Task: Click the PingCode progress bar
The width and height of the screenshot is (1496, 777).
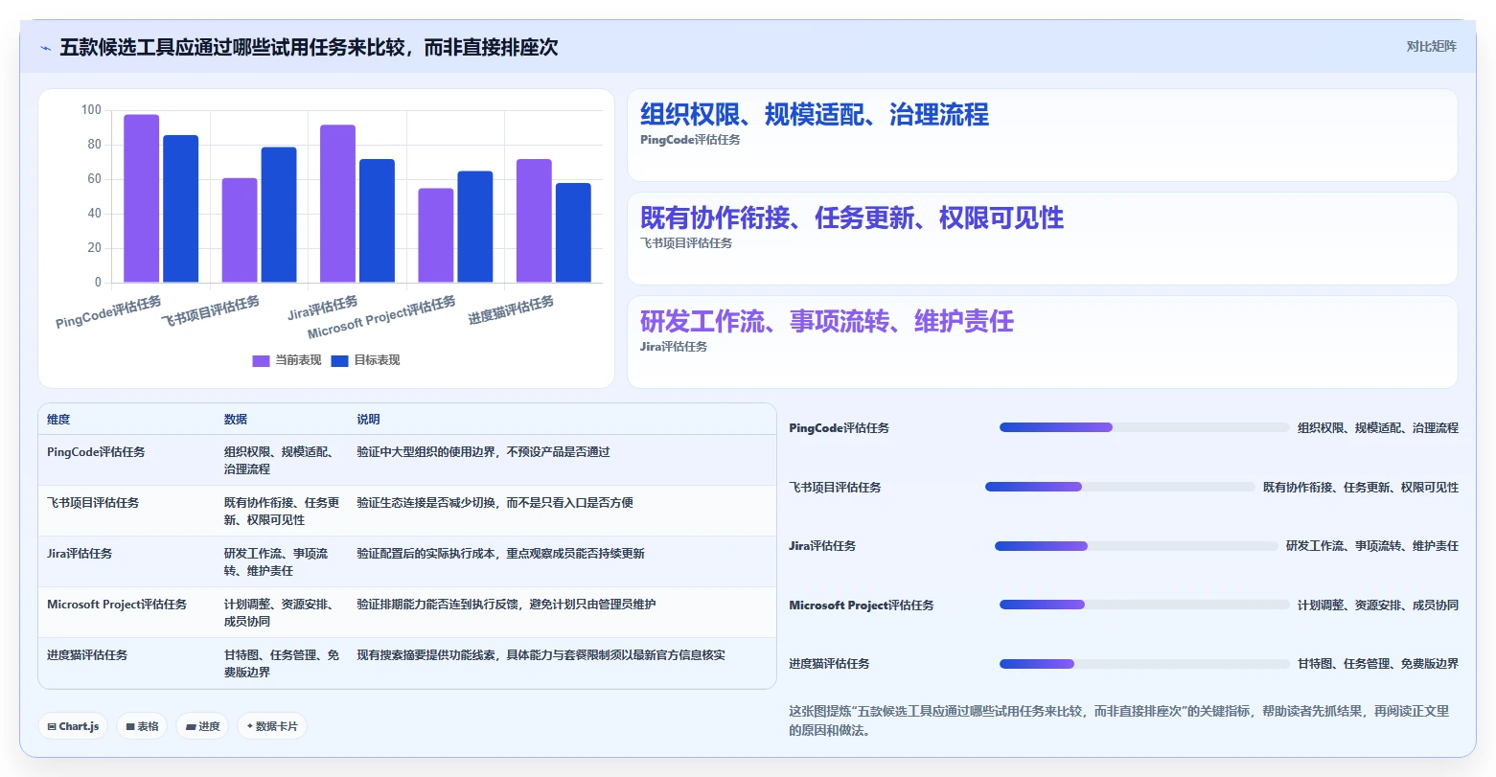Action: (x=1144, y=427)
